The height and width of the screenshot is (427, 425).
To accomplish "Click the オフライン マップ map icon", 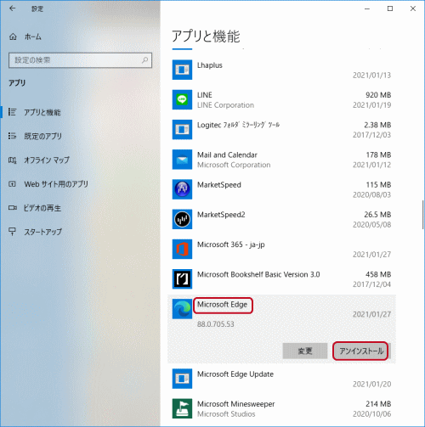I will click(12, 160).
